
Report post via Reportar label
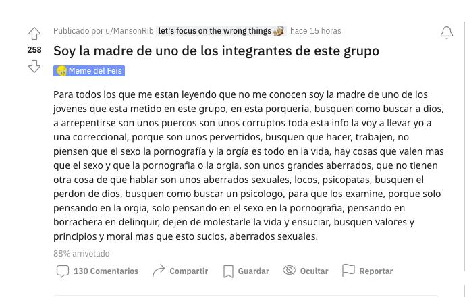pyautogui.click(x=376, y=271)
